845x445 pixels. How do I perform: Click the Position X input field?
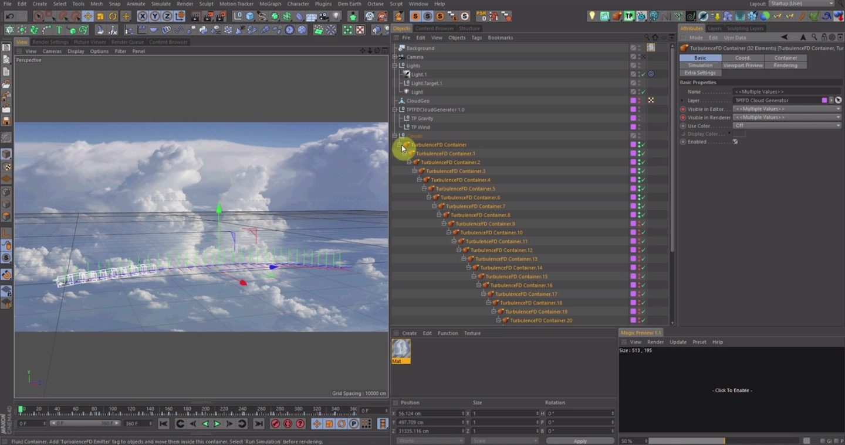point(431,413)
